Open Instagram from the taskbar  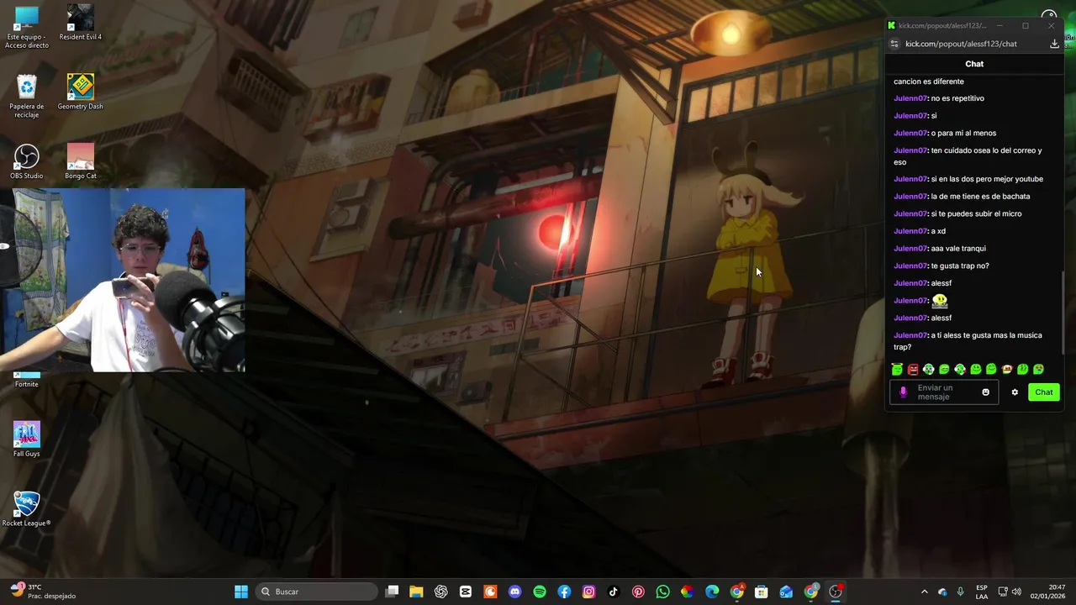pos(589,592)
